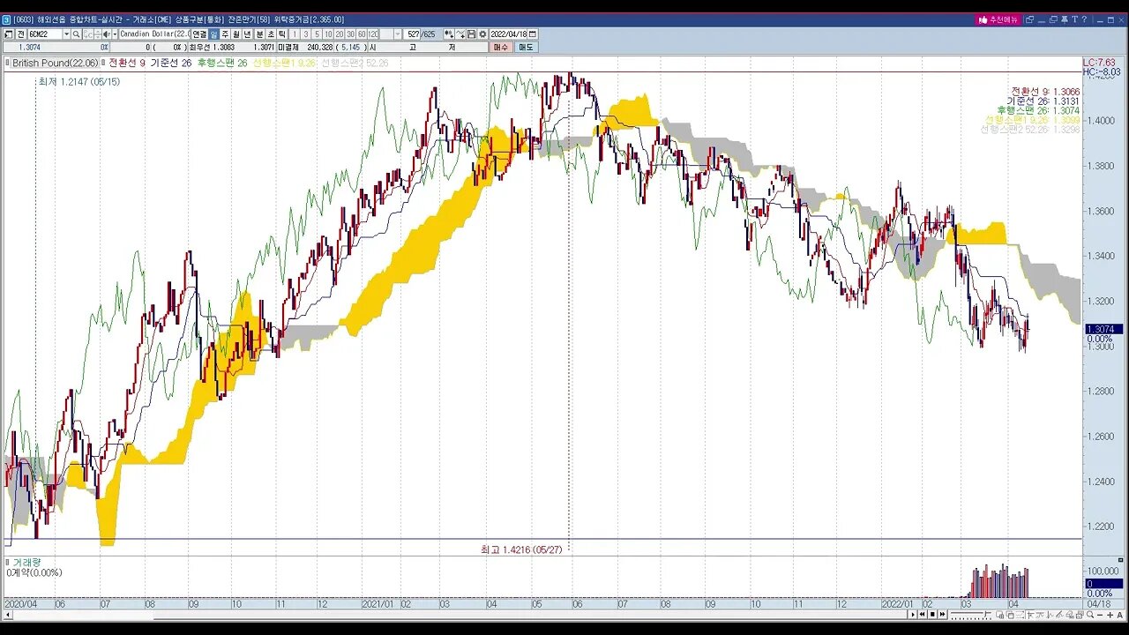
Task: Click the window icon at title bar far left
Action: (7, 19)
